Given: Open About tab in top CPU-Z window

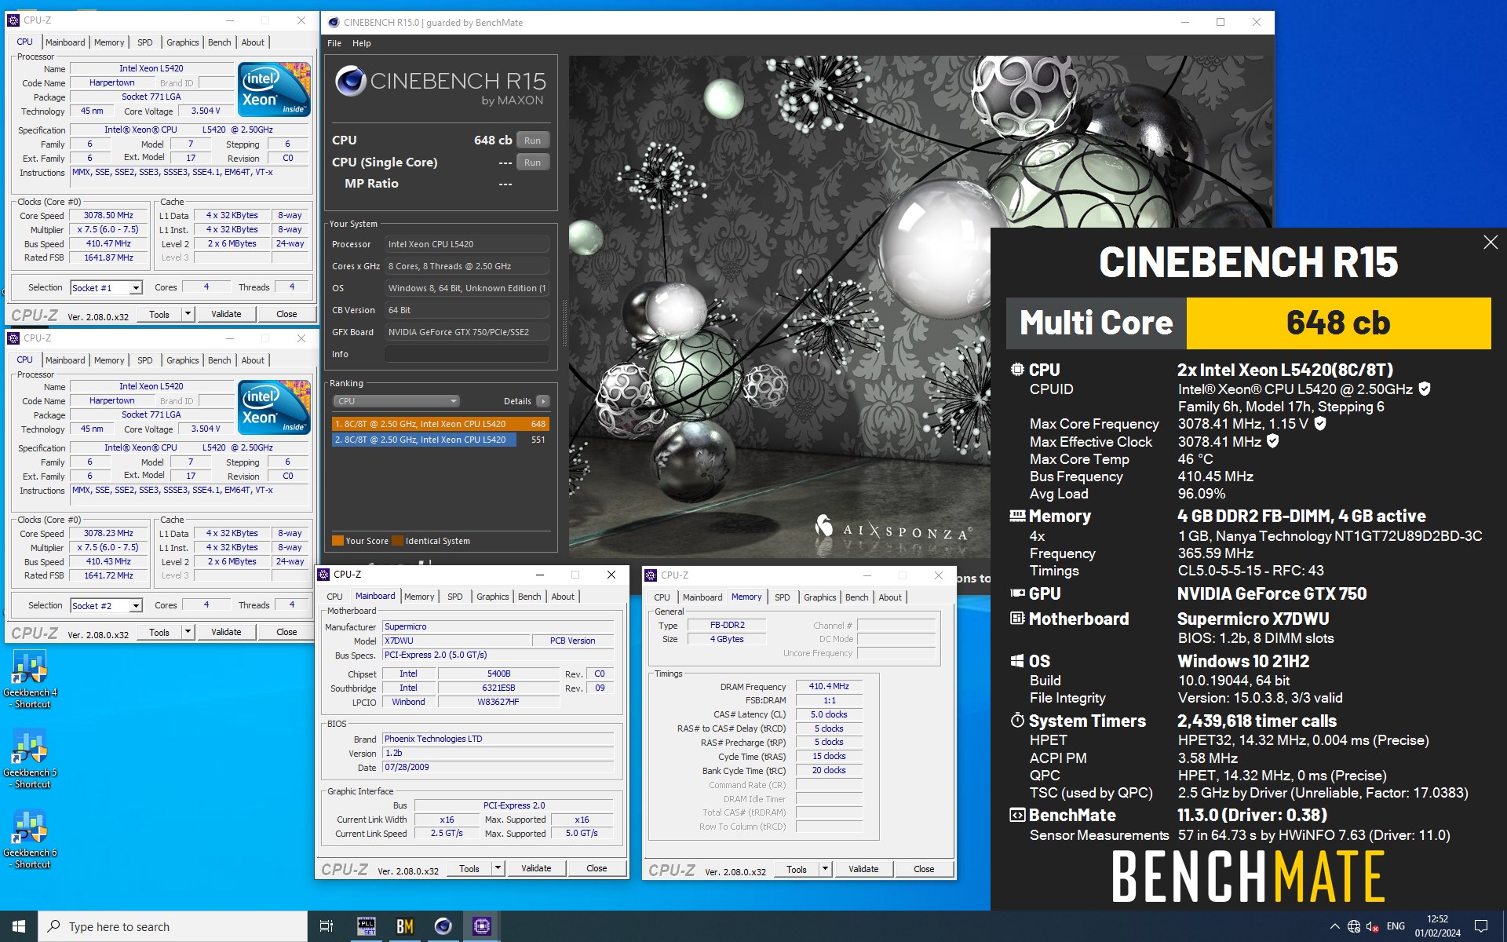Looking at the screenshot, I should [x=253, y=42].
